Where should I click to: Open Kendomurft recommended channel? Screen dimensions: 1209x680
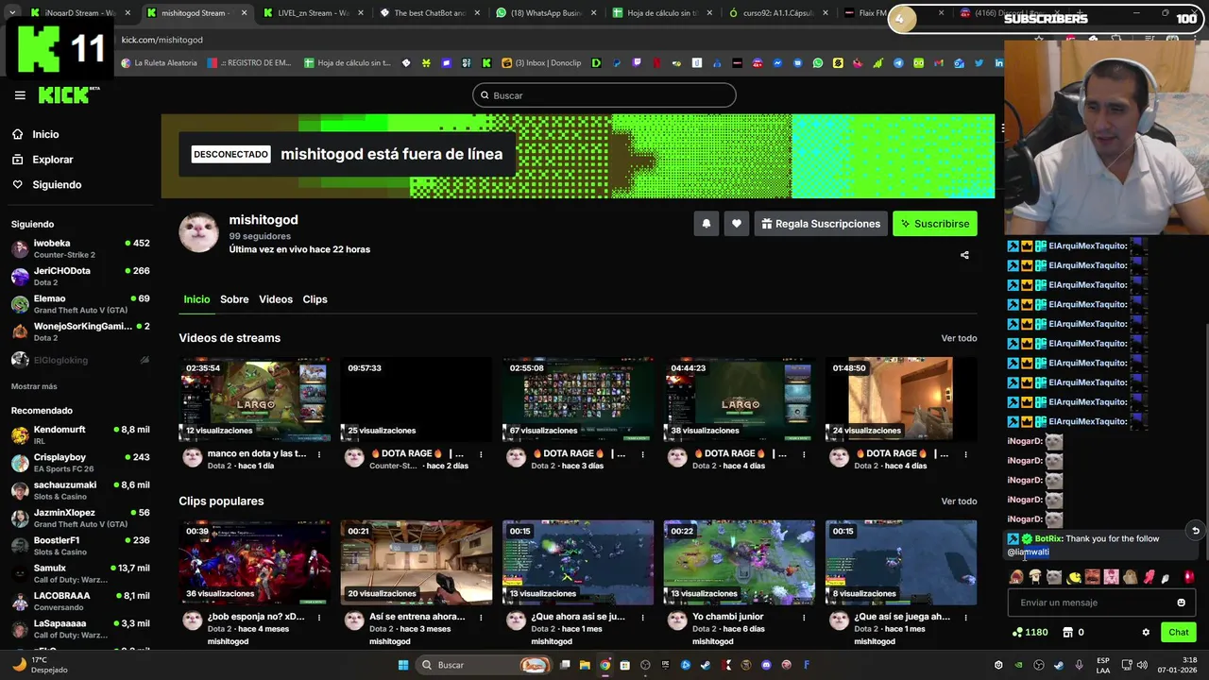(x=80, y=434)
